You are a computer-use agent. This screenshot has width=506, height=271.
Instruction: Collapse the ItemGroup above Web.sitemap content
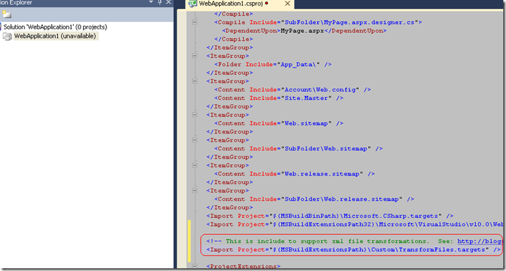(x=194, y=114)
